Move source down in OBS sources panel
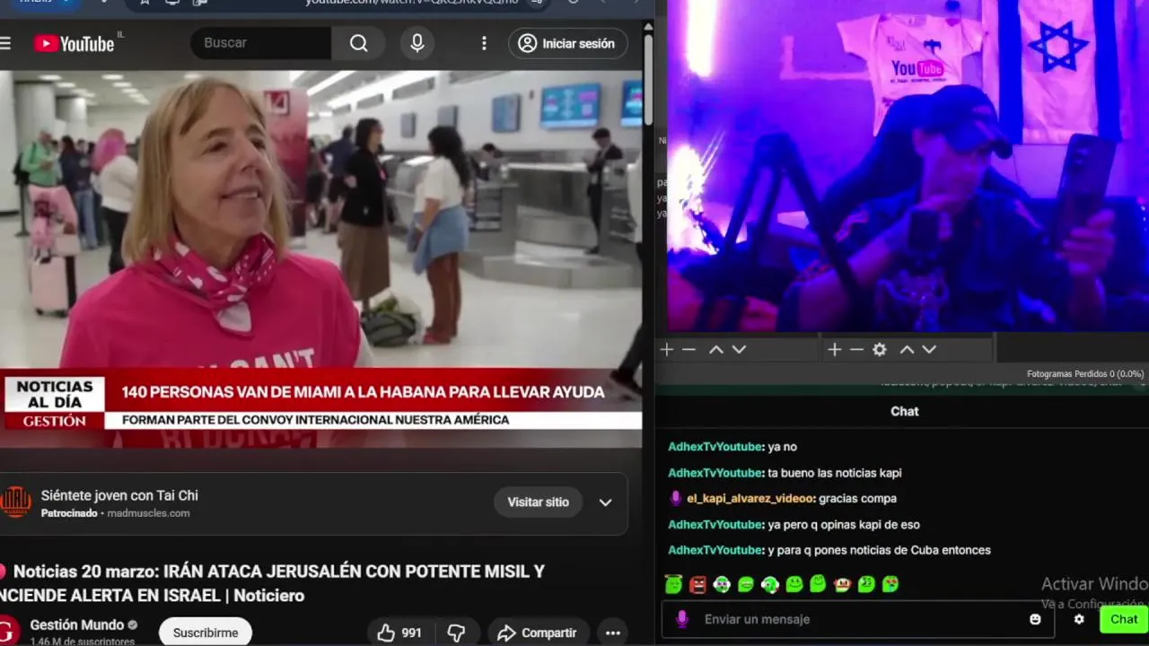1149x646 pixels. click(x=929, y=349)
